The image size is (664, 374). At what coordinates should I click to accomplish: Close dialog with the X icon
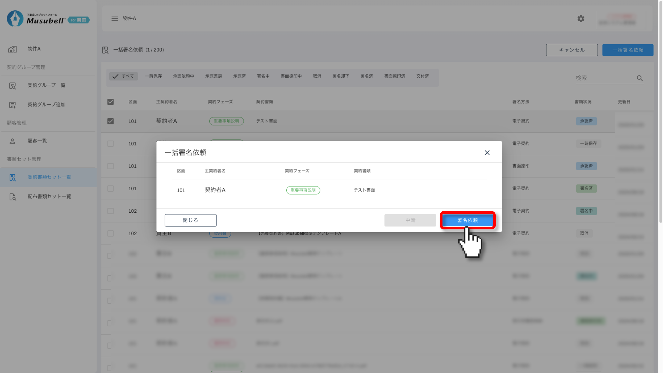tap(487, 153)
